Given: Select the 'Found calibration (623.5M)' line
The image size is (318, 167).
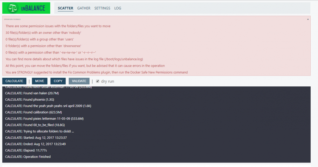Looking at the screenshot, I should click(33, 112).
